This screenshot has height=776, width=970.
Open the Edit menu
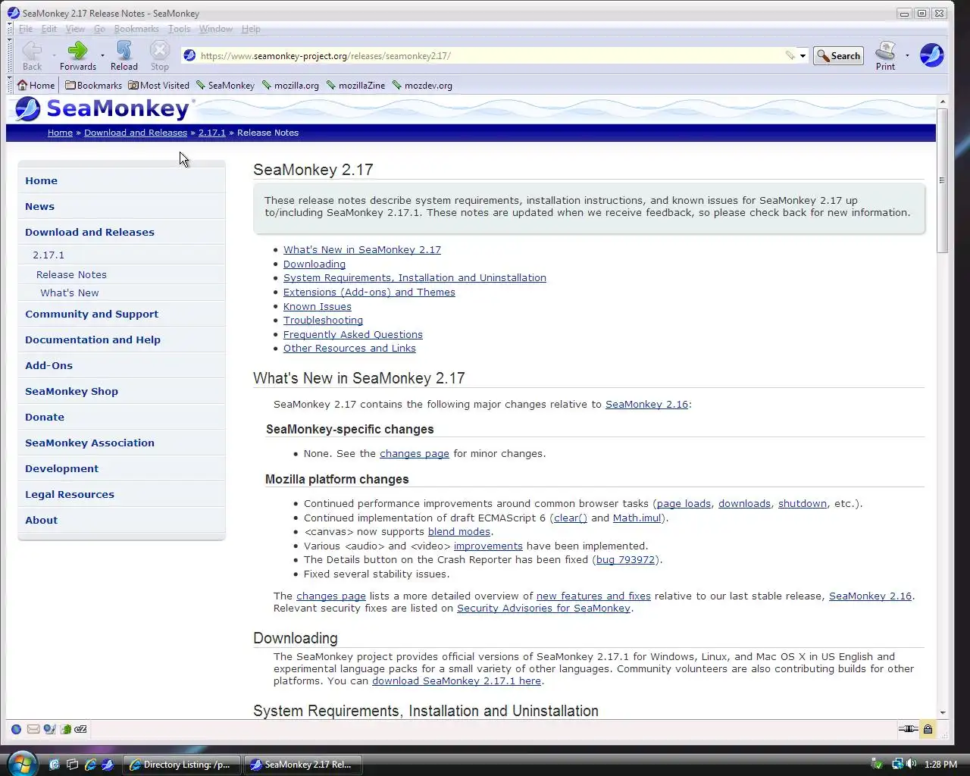tap(49, 29)
